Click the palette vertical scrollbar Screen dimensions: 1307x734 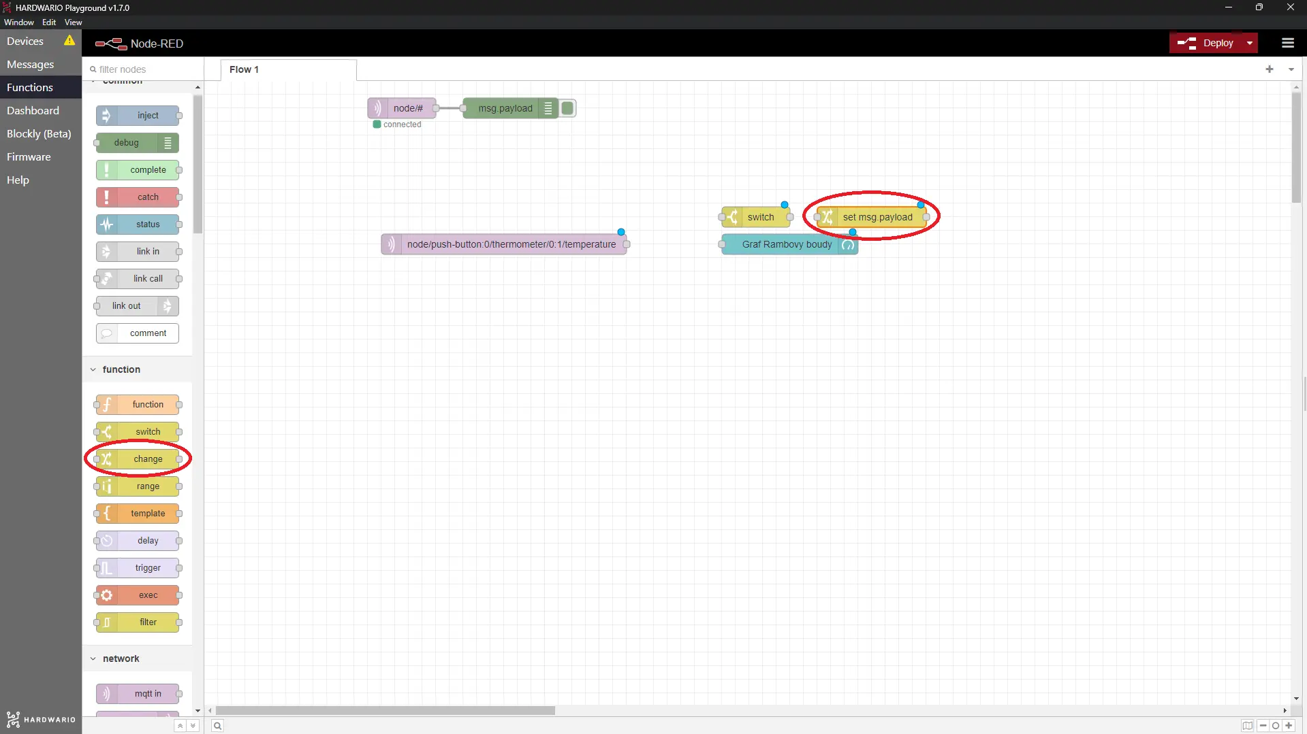click(198, 165)
